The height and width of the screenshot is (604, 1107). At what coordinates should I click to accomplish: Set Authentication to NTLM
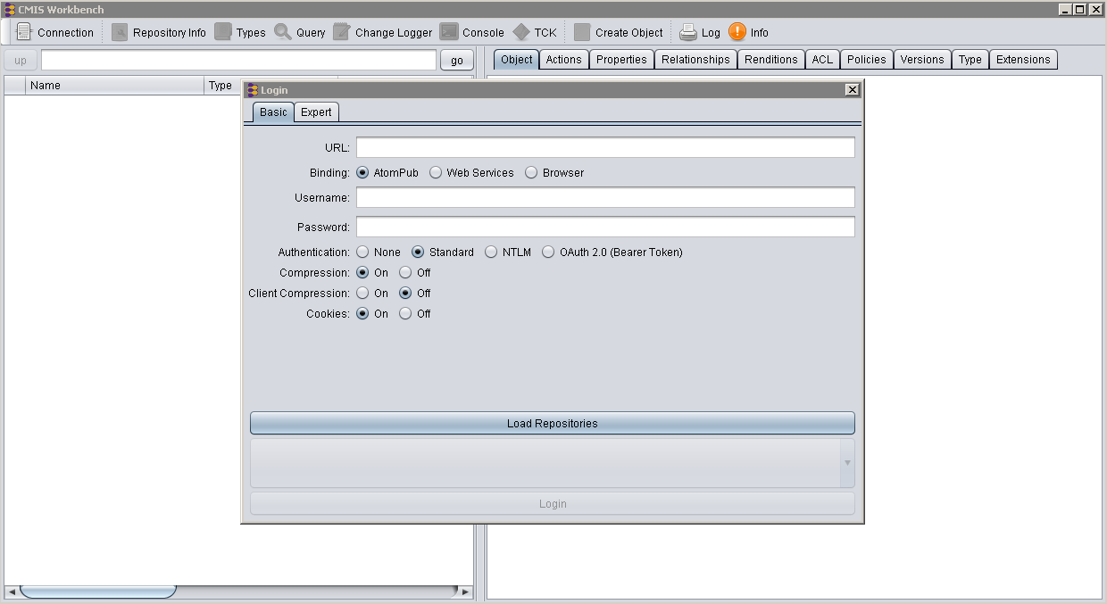[491, 252]
